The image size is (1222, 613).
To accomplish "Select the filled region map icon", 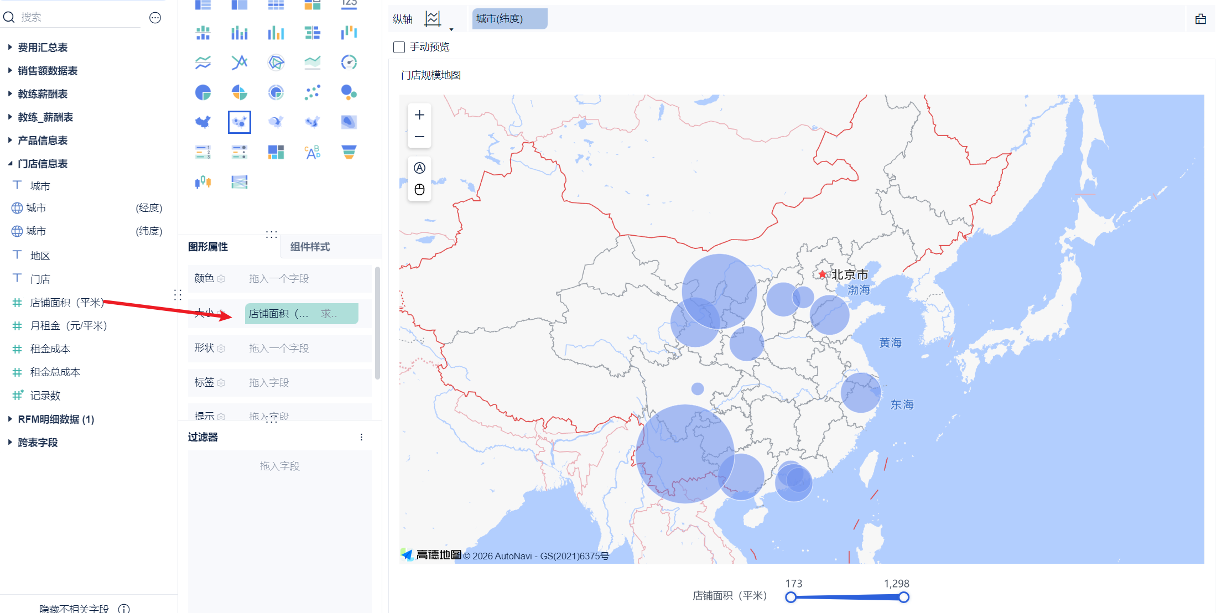I will [x=203, y=122].
